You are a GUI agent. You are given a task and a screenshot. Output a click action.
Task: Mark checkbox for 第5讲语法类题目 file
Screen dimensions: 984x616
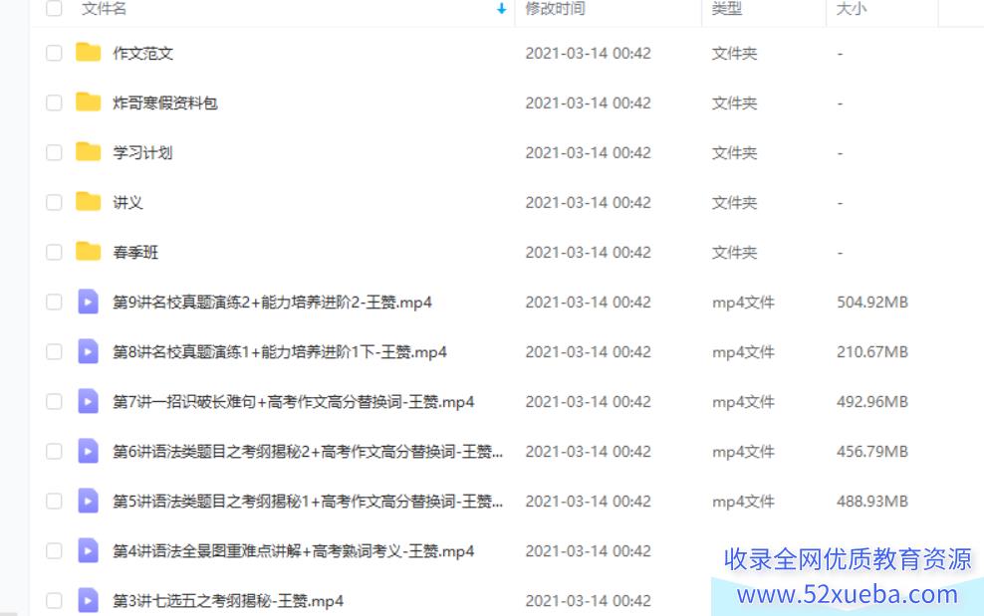54,501
